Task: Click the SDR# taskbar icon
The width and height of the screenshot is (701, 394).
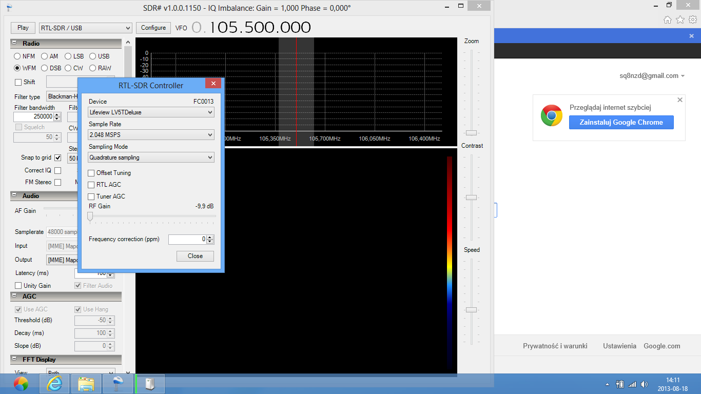Action: tap(118, 384)
